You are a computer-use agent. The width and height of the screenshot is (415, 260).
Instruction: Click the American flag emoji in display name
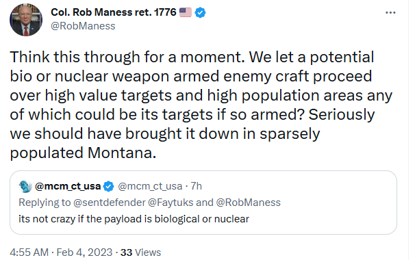tap(186, 12)
